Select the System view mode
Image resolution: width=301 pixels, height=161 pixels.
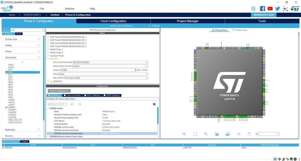[239, 30]
